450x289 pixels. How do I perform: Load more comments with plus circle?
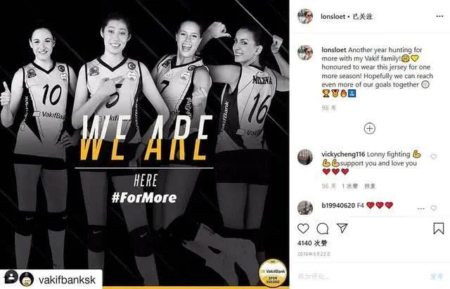(x=370, y=128)
